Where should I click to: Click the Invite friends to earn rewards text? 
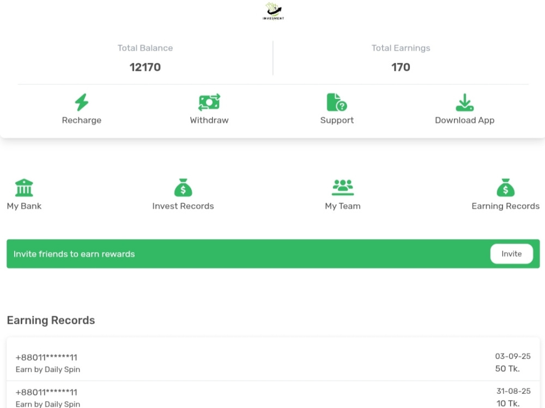[x=74, y=254]
